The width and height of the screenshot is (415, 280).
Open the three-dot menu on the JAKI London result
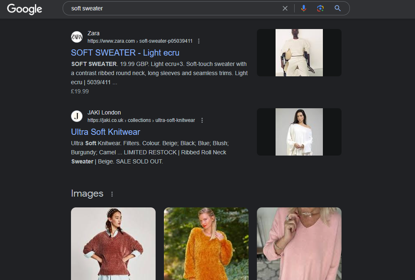coord(202,120)
